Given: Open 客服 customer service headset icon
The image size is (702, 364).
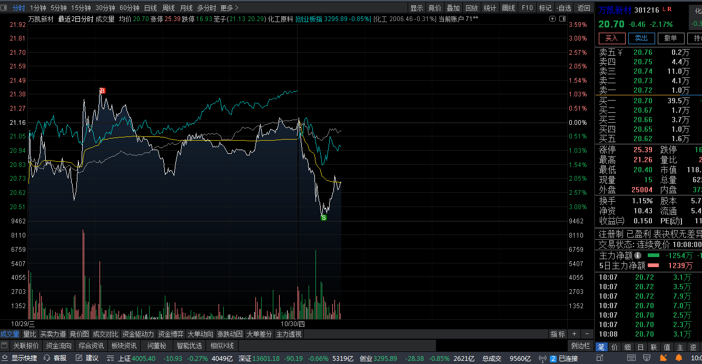Looking at the screenshot, I should 55,359.
